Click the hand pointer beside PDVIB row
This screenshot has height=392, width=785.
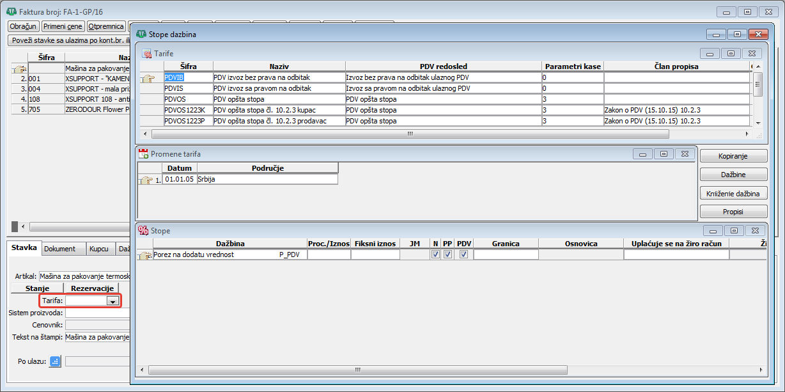148,77
